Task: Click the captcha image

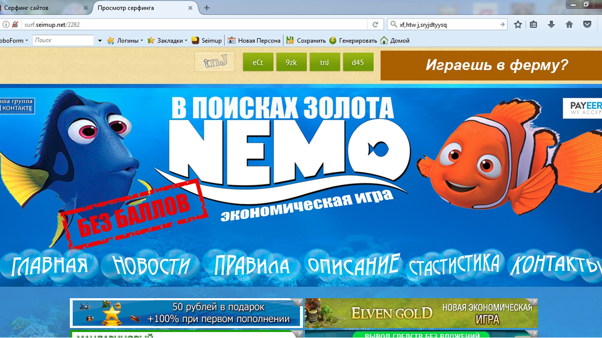Action: coord(214,62)
